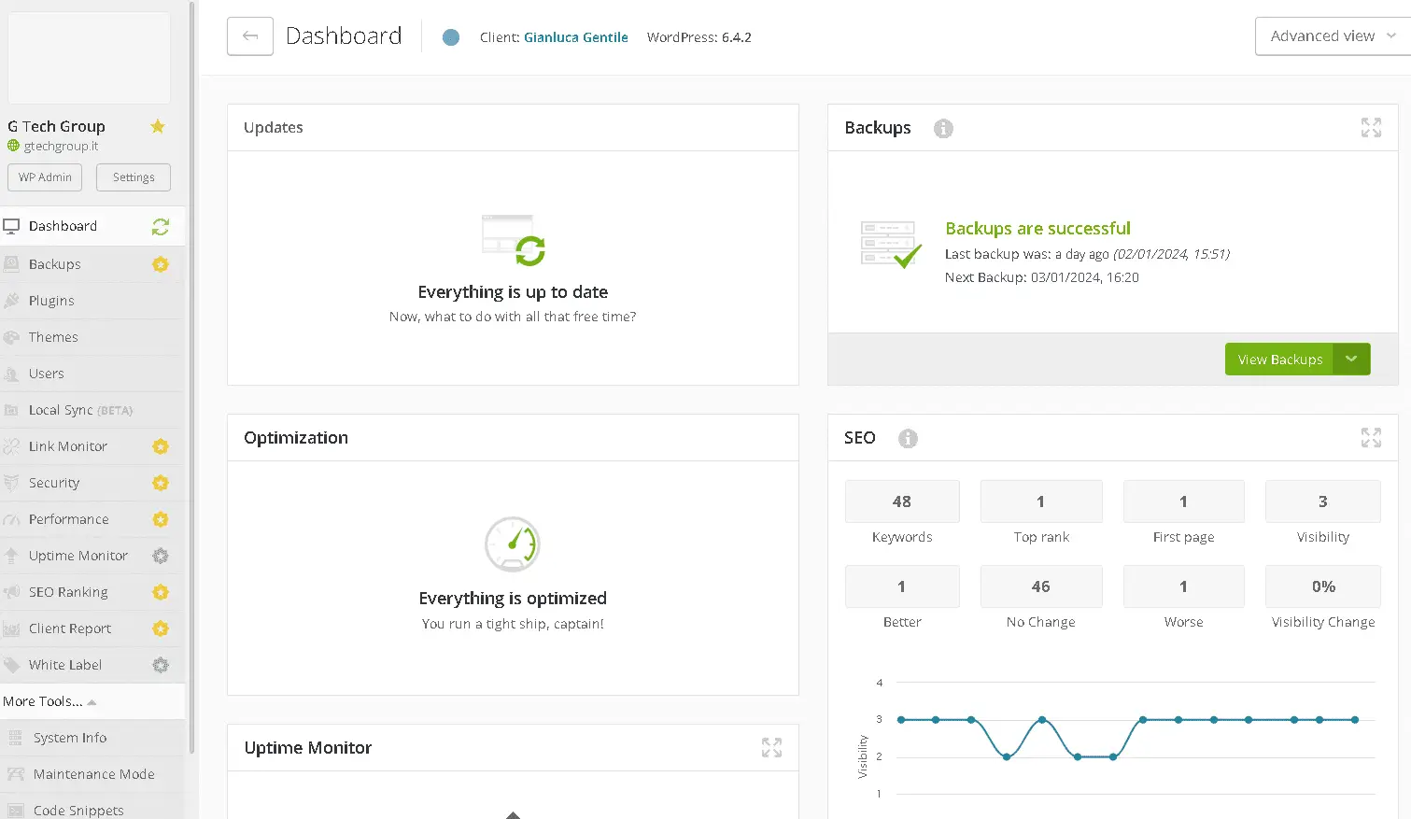Open the Backups info tooltip icon

tap(942, 128)
